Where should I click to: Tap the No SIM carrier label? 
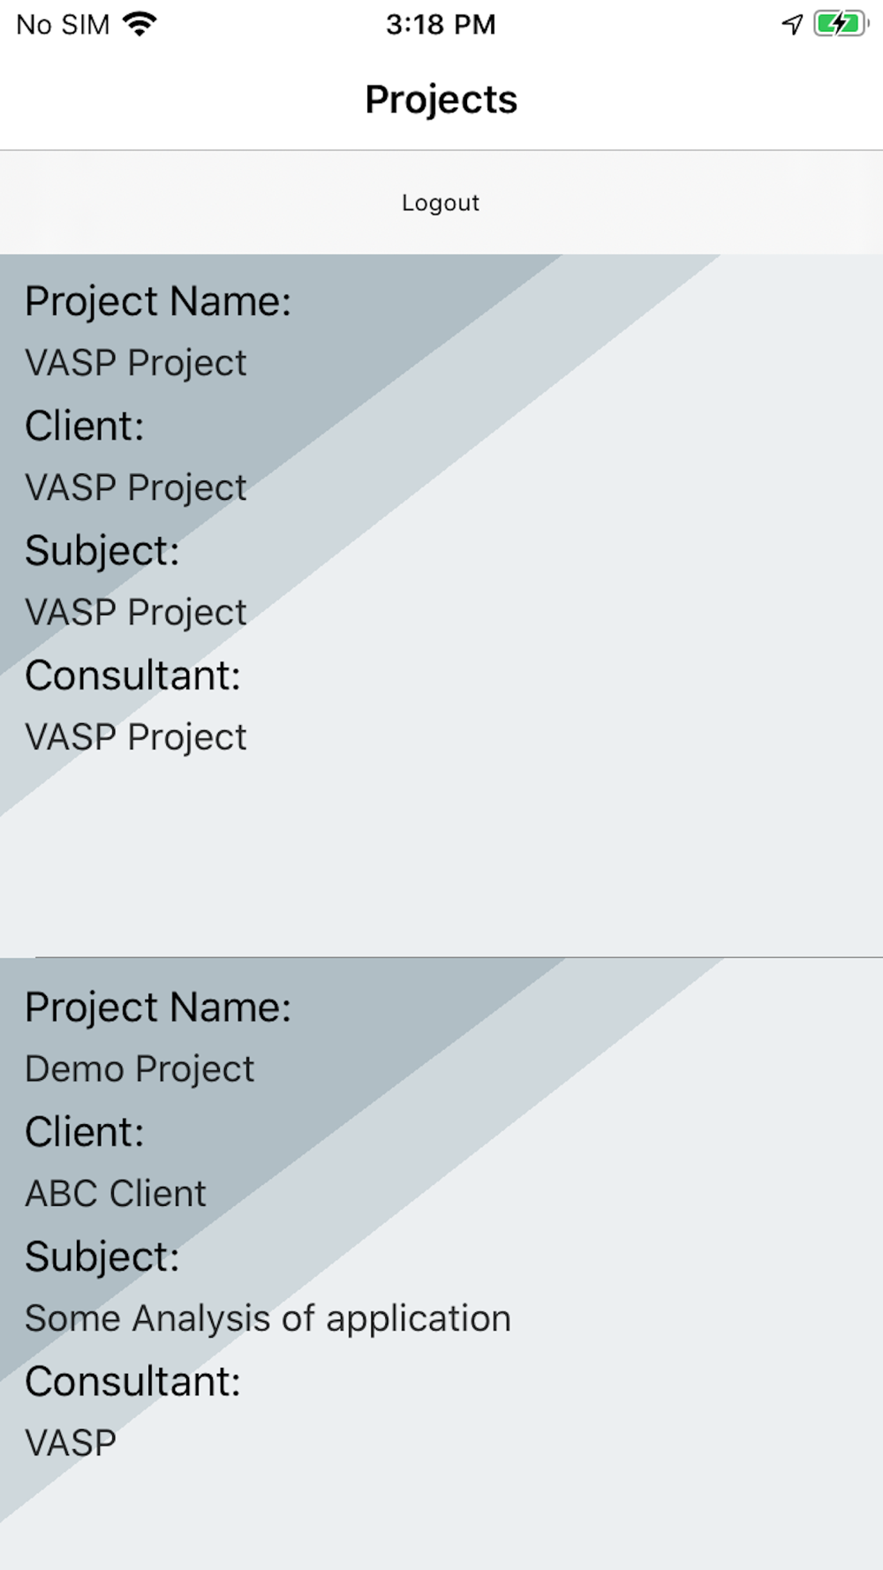tap(63, 25)
